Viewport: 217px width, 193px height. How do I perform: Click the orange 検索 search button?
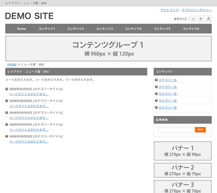pos(200,130)
